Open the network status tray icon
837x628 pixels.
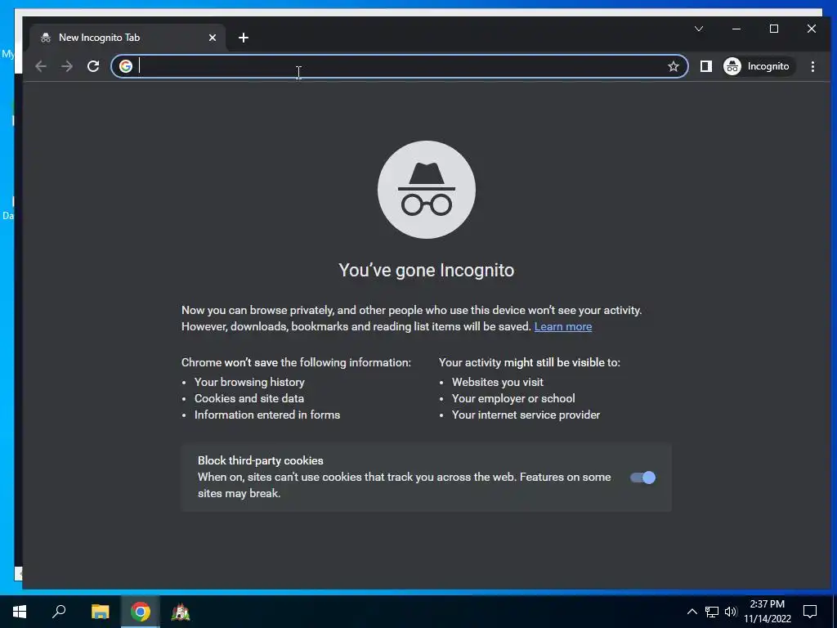click(x=712, y=612)
